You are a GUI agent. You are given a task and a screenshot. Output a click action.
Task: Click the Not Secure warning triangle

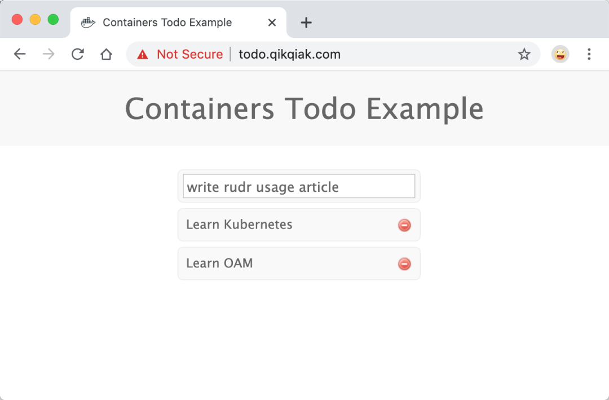click(143, 54)
